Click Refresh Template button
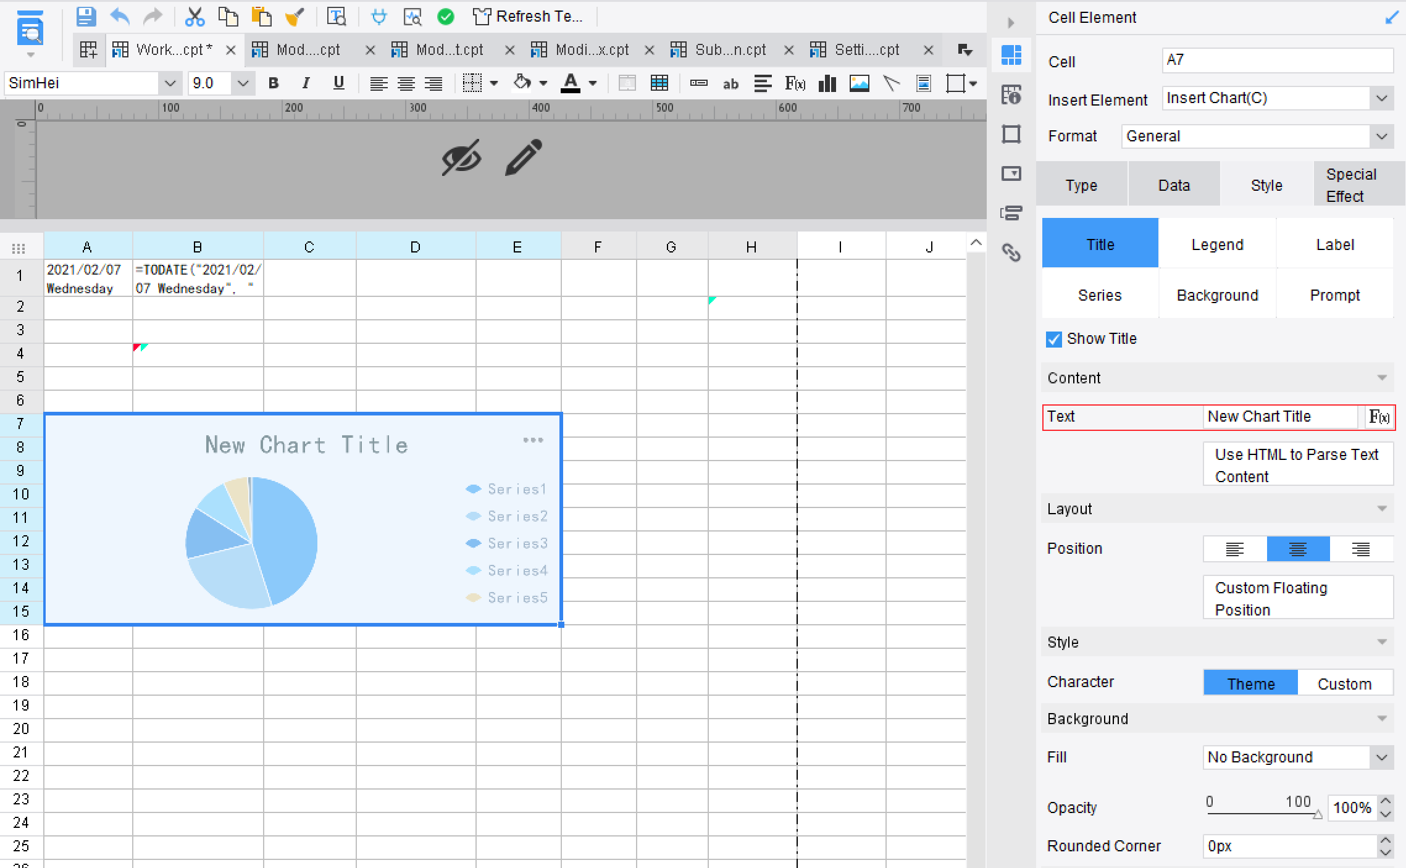Image resolution: width=1406 pixels, height=868 pixels. (529, 17)
